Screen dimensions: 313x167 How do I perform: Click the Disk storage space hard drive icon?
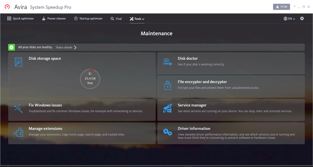(18, 62)
